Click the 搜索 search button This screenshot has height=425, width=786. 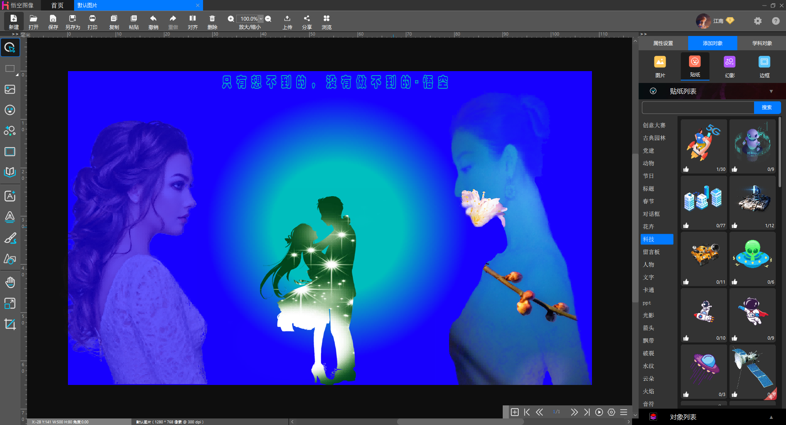[767, 107]
